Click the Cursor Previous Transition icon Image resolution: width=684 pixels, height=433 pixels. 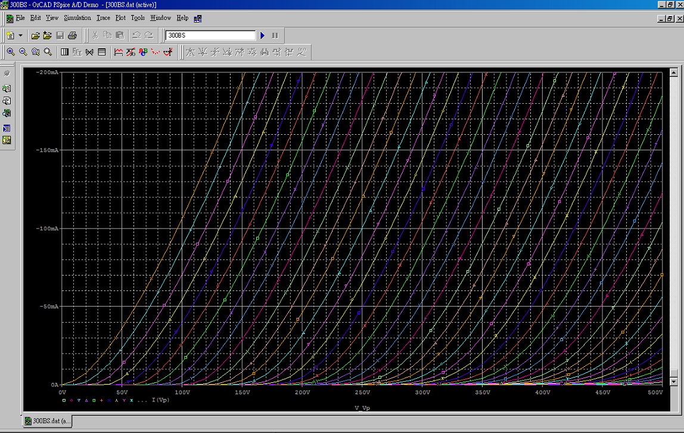[289, 52]
